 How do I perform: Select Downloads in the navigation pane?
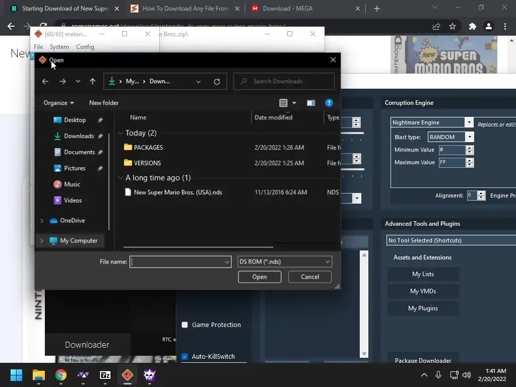click(x=79, y=136)
